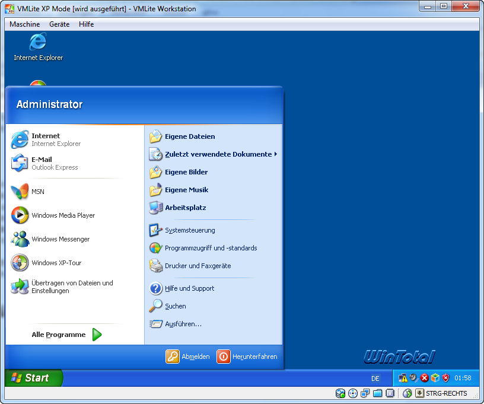Click the speaker volume tray icon

413,378
